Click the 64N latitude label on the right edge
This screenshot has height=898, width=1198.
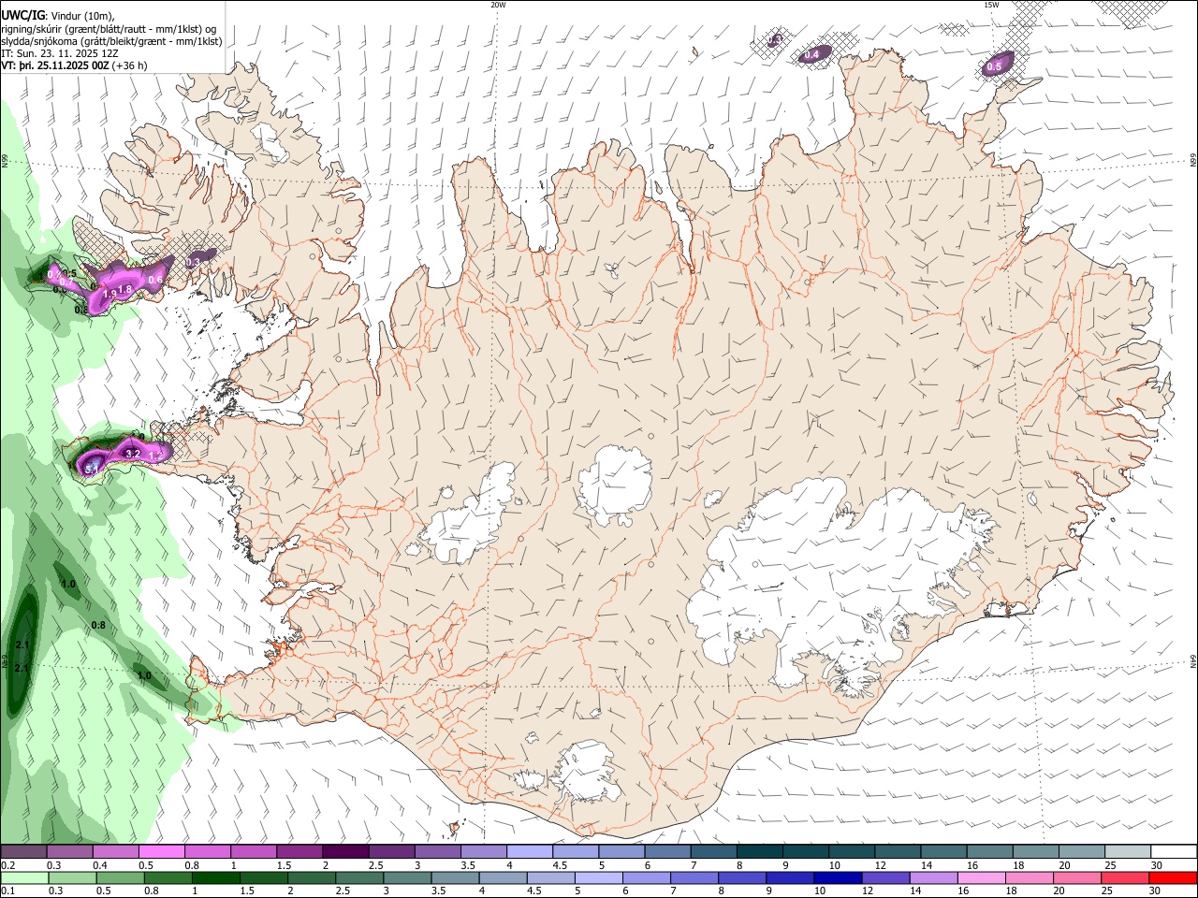coord(1193,660)
